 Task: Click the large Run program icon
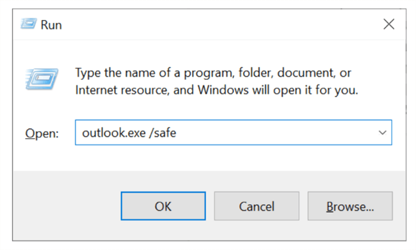pyautogui.click(x=42, y=79)
